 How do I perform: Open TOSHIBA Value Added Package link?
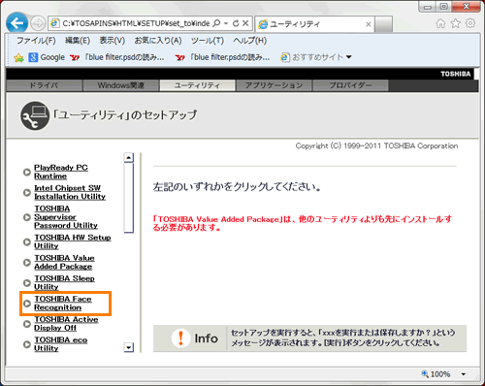(64, 262)
